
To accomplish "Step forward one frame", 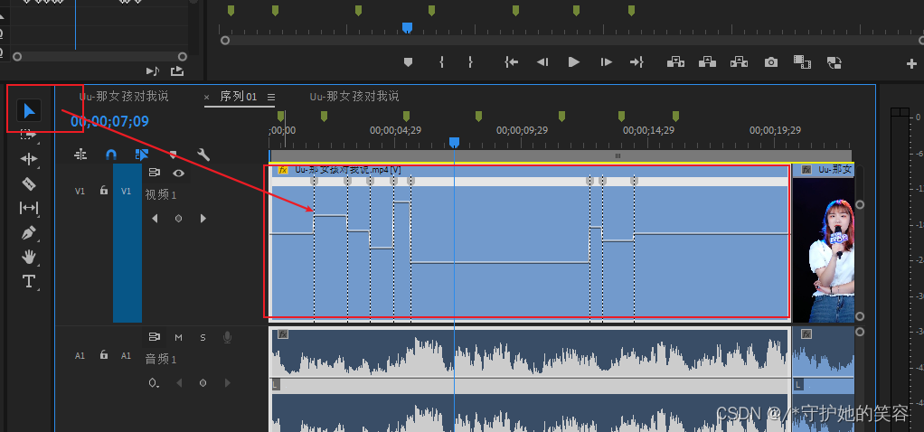I will coord(606,61).
